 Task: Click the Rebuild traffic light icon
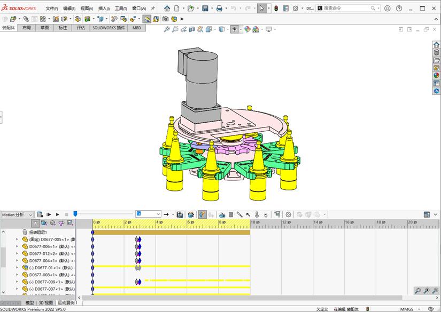[276, 9]
